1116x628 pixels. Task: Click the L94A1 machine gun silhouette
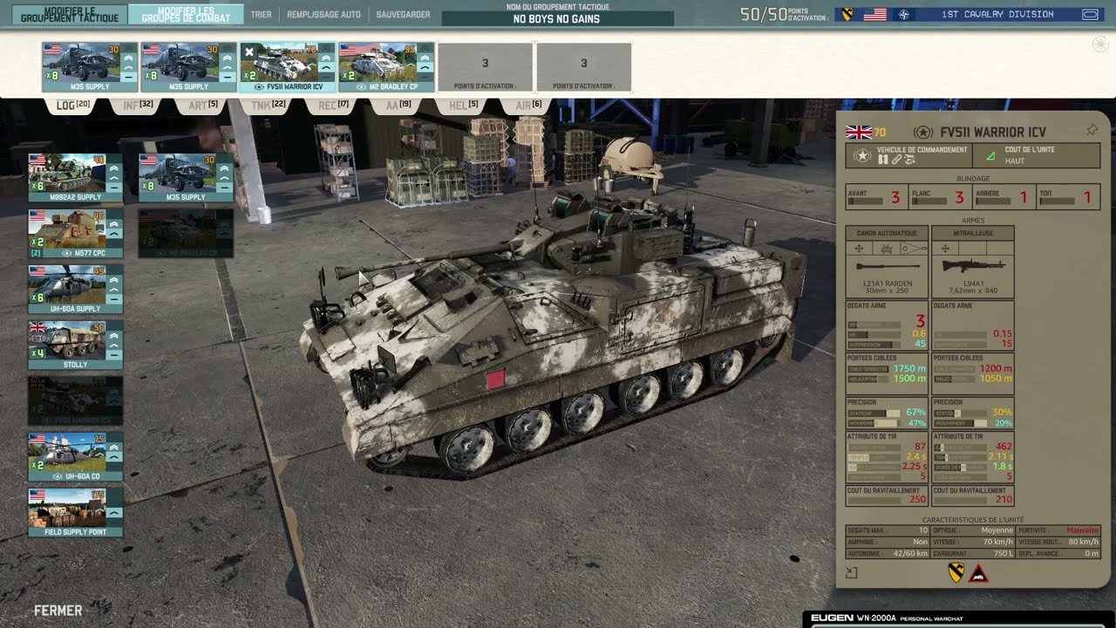[973, 266]
